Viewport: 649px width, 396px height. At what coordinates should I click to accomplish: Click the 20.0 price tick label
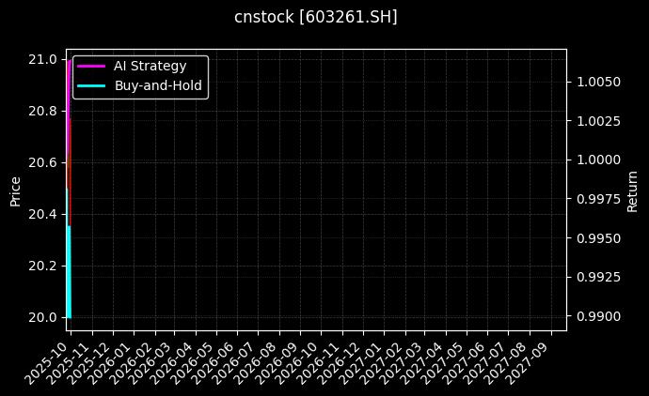pyautogui.click(x=42, y=318)
